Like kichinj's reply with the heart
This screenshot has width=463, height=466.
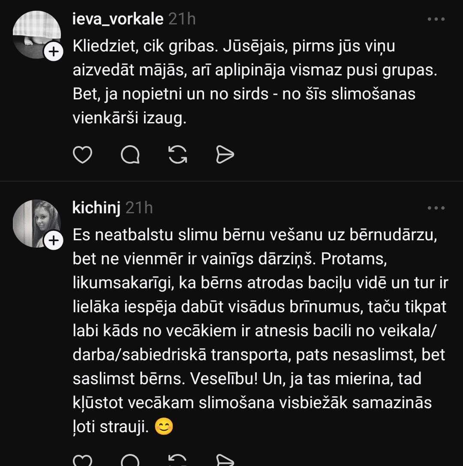(x=83, y=460)
